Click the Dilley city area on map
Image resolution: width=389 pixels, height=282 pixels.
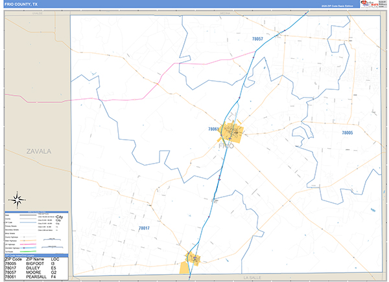click(191, 263)
